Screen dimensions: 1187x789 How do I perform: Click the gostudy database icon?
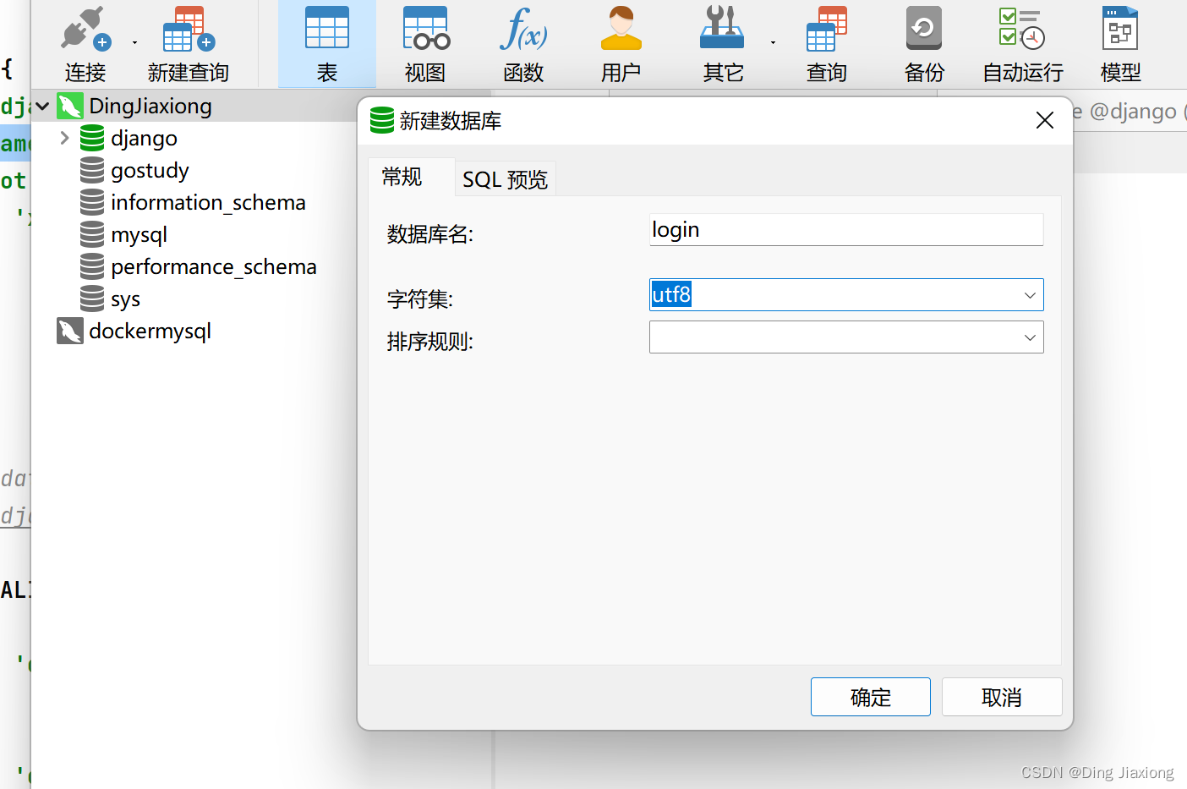[x=92, y=170]
